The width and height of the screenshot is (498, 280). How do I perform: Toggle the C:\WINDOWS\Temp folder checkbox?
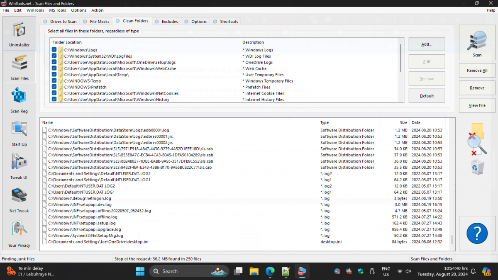pos(54,81)
